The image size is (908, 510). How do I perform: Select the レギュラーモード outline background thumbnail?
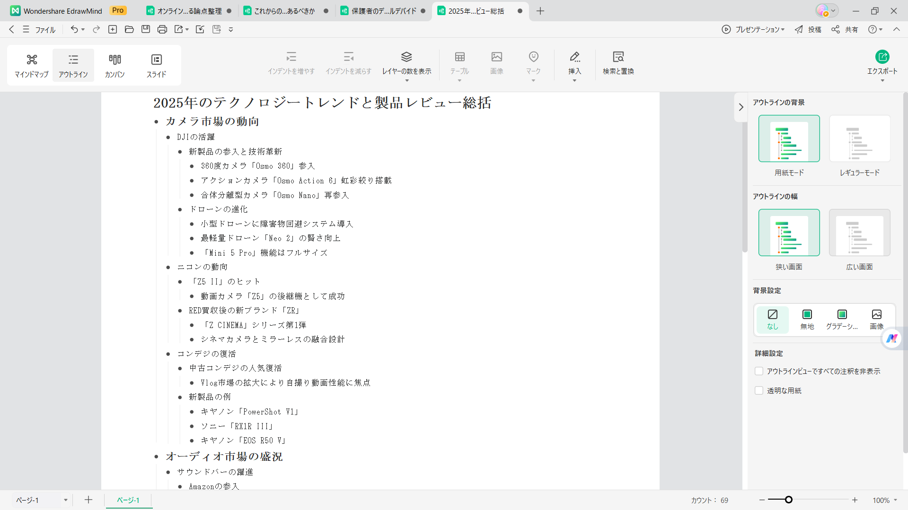tap(859, 138)
